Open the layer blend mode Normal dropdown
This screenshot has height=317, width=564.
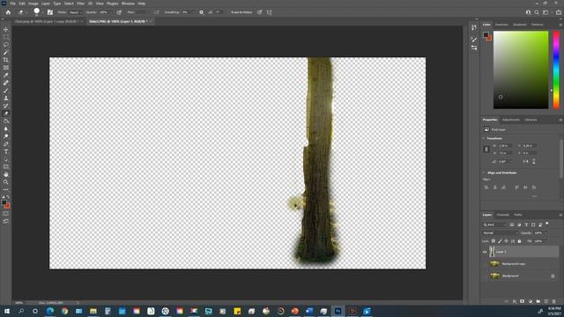click(500, 232)
